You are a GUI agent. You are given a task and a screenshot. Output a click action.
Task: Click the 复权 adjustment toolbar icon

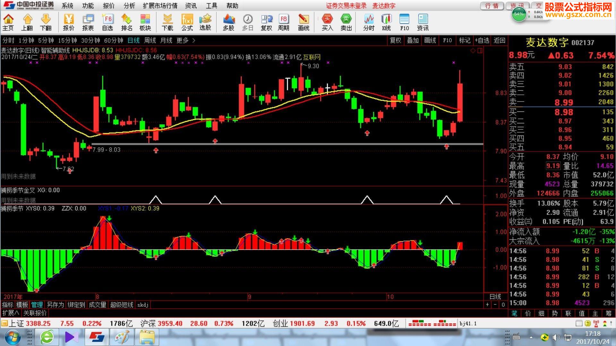[266, 22]
